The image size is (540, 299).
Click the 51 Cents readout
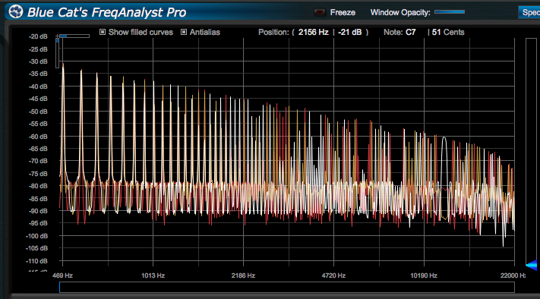pyautogui.click(x=448, y=32)
